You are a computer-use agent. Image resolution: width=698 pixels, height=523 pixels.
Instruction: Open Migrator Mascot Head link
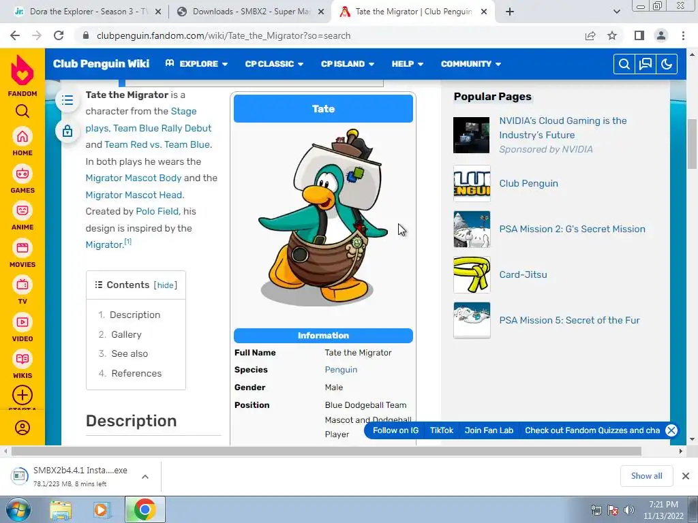click(x=134, y=195)
